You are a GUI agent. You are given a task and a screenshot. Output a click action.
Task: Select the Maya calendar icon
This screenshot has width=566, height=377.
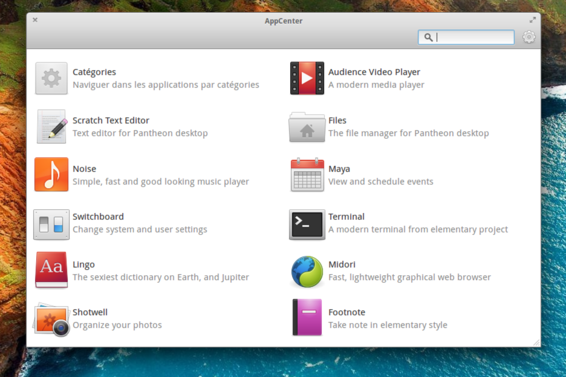pyautogui.click(x=307, y=174)
